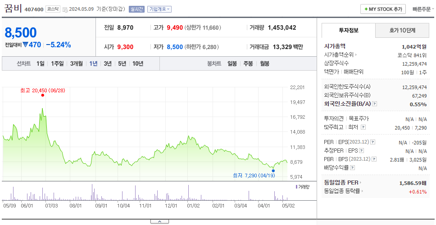Select the 1년 line chart period
The image size is (436, 225).
[x=93, y=63]
